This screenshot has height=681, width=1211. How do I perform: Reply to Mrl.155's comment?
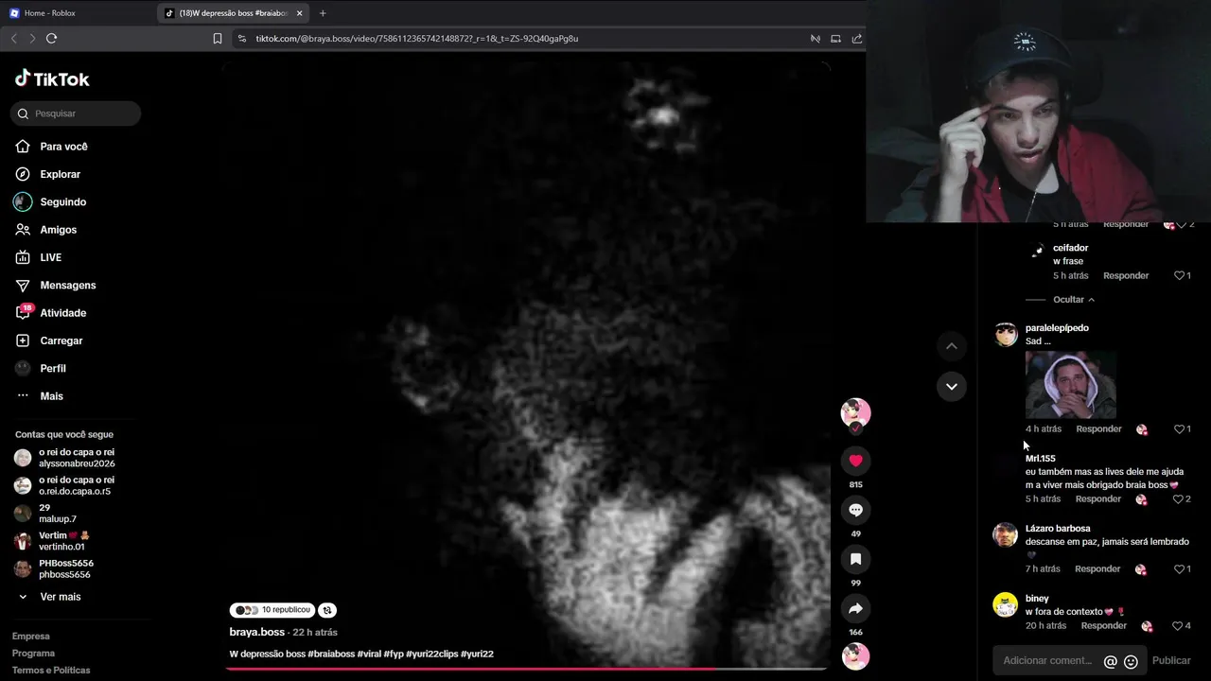click(1097, 499)
